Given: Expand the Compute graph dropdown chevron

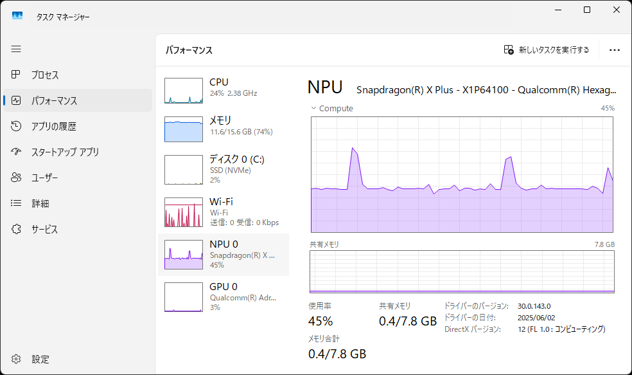Looking at the screenshot, I should [x=313, y=108].
